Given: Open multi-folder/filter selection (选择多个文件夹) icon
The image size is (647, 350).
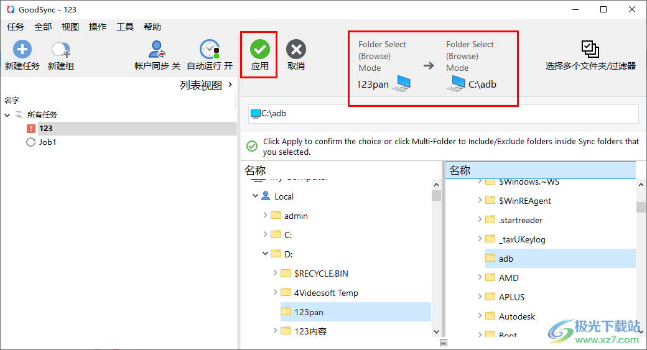Looking at the screenshot, I should (x=590, y=49).
